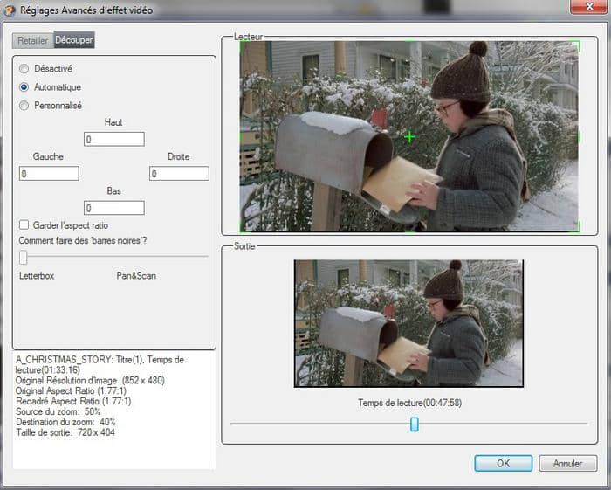Screen dimensions: 611x490
Task: Cancel with the Annuler button
Action: [x=567, y=463]
